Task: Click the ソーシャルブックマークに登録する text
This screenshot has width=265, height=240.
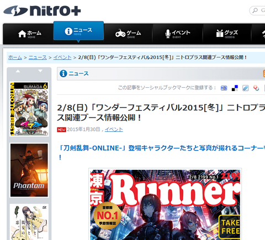Action: click(167, 88)
